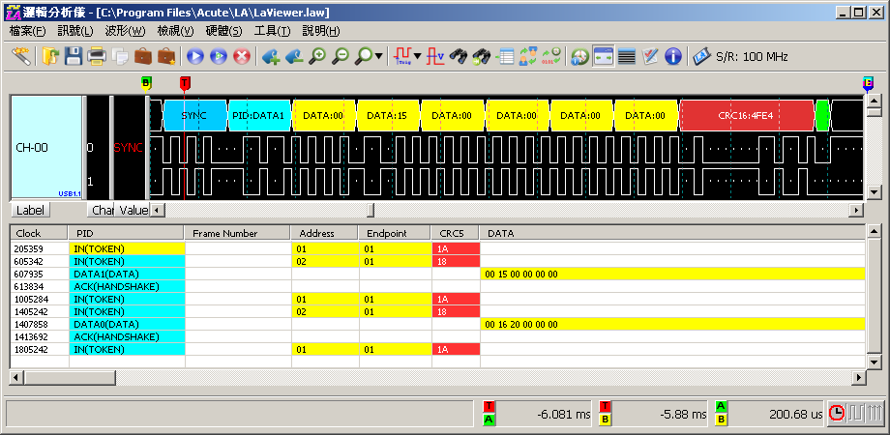Click the PID column header
Image resolution: width=890 pixels, height=435 pixels.
(x=127, y=233)
